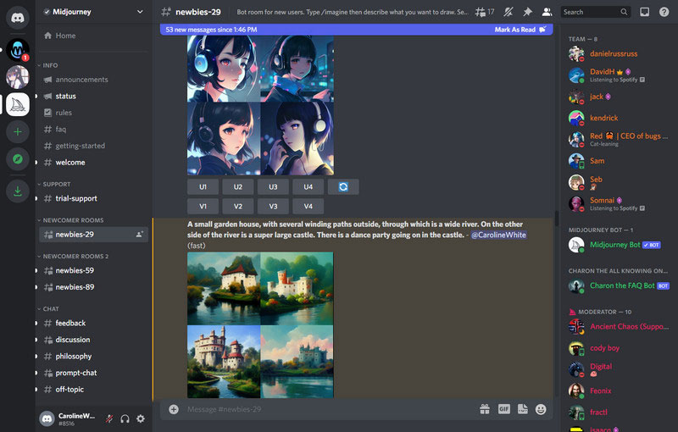Toggle microphone mute in user panel

pyautogui.click(x=109, y=418)
